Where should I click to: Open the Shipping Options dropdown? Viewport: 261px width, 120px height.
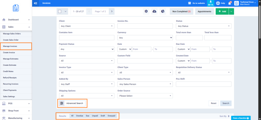[x=87, y=96]
